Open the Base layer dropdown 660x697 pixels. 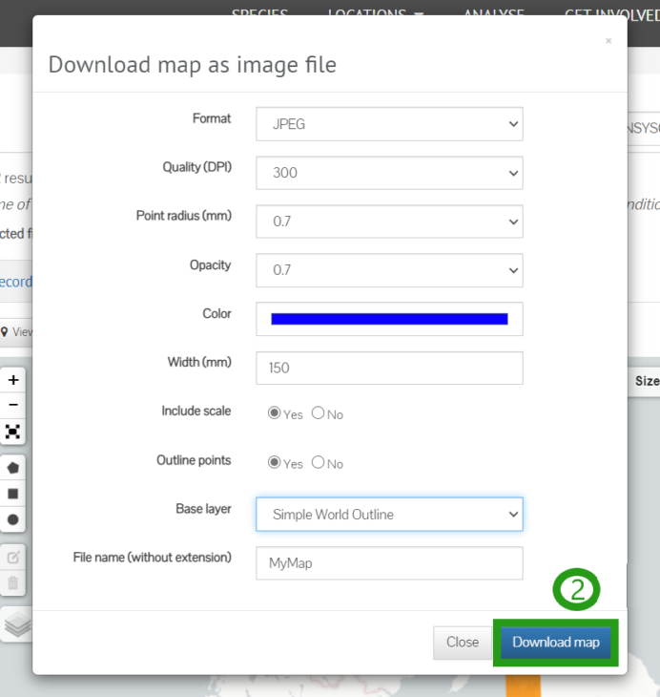tap(389, 515)
